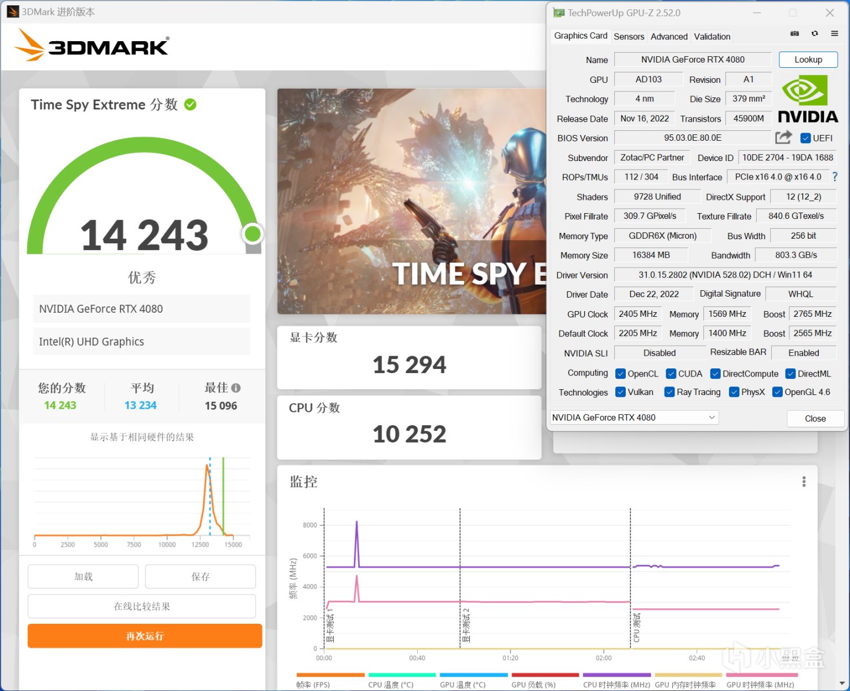Click NVIDIA GeForce RTX 4080 row in 3DMark
This screenshot has height=691, width=850.
point(141,309)
